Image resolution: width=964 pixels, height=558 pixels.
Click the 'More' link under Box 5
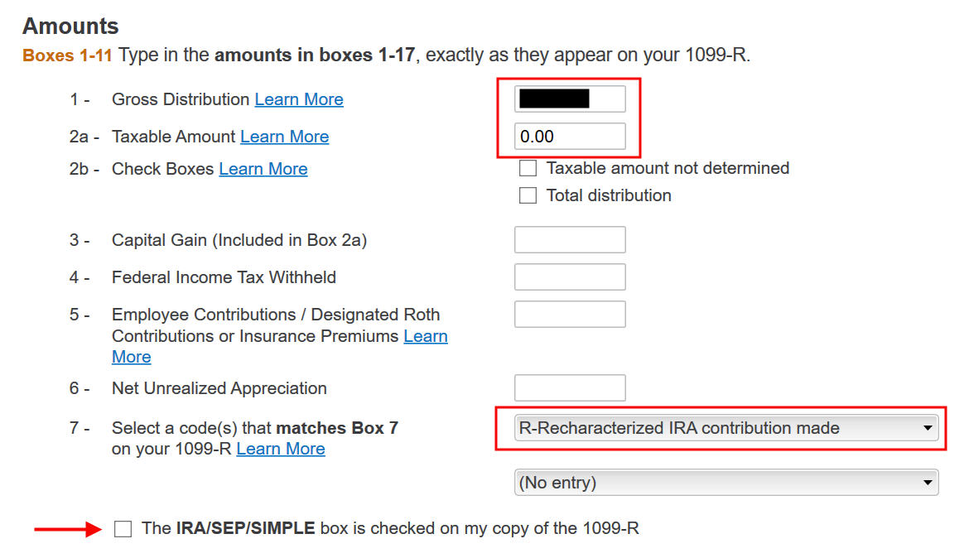tap(131, 357)
